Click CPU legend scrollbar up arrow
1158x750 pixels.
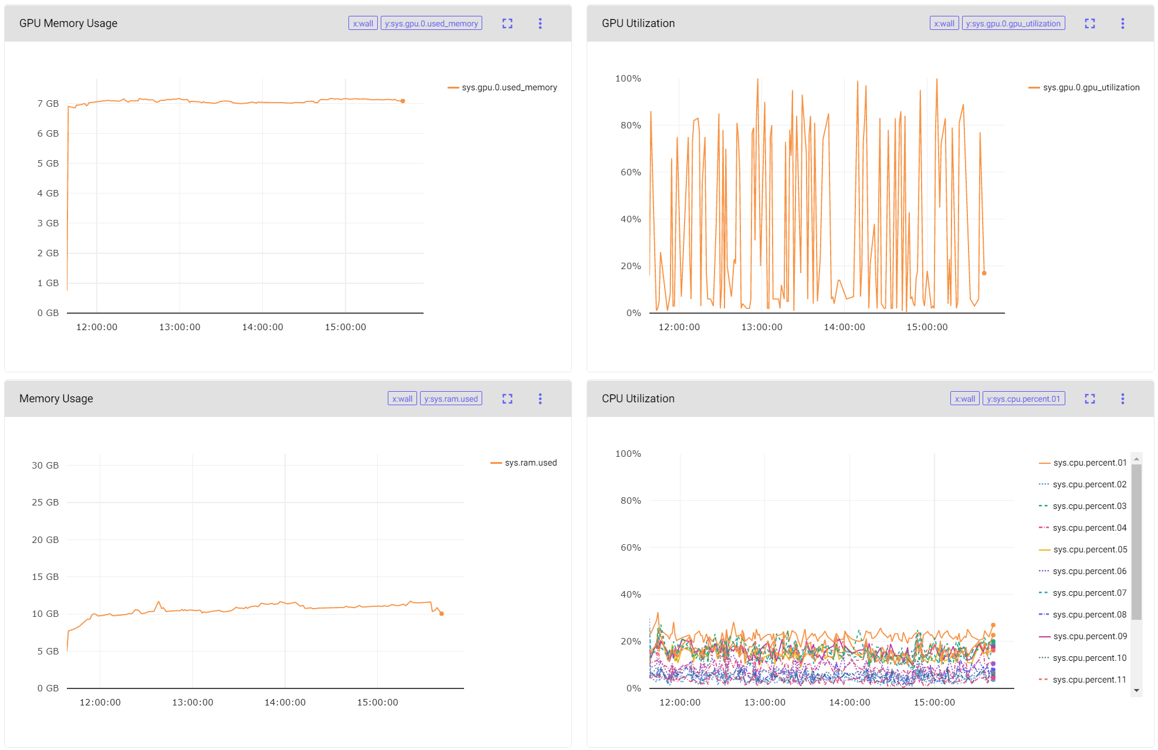(1137, 459)
